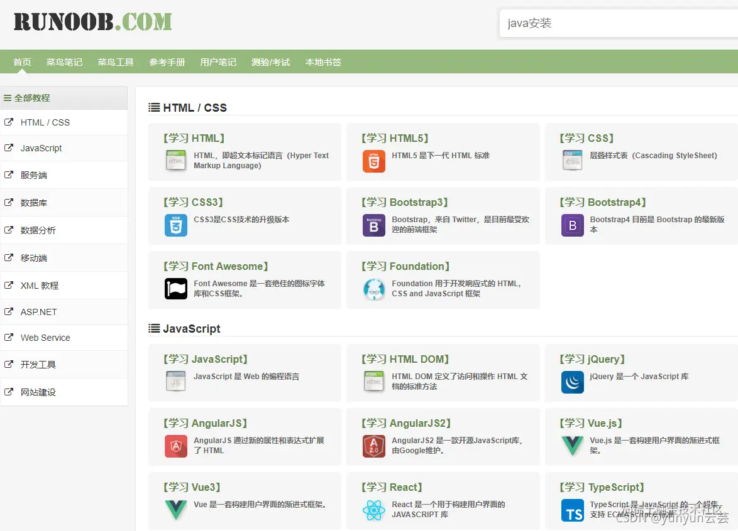
Task: Open the 【学习 Vue3】 card title
Action: point(192,487)
